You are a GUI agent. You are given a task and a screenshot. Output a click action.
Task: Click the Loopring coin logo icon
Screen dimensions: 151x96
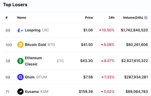point(20,30)
